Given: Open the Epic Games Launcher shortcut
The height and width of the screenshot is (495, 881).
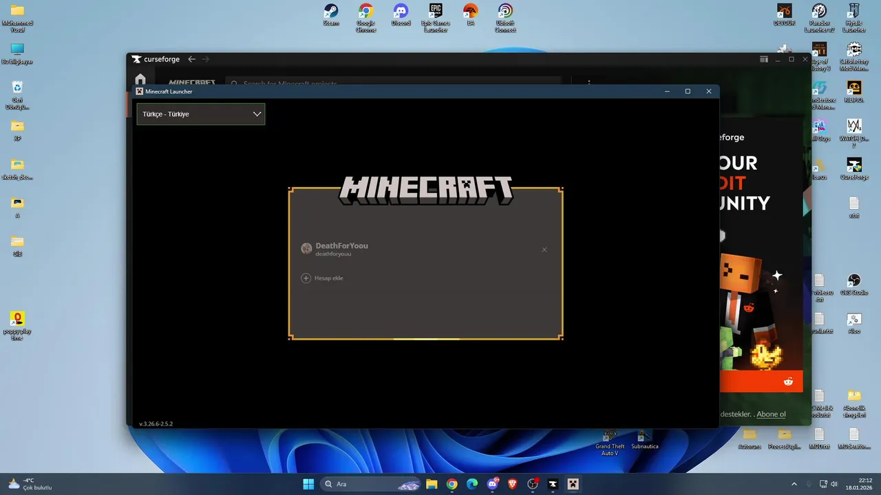Looking at the screenshot, I should tap(436, 18).
